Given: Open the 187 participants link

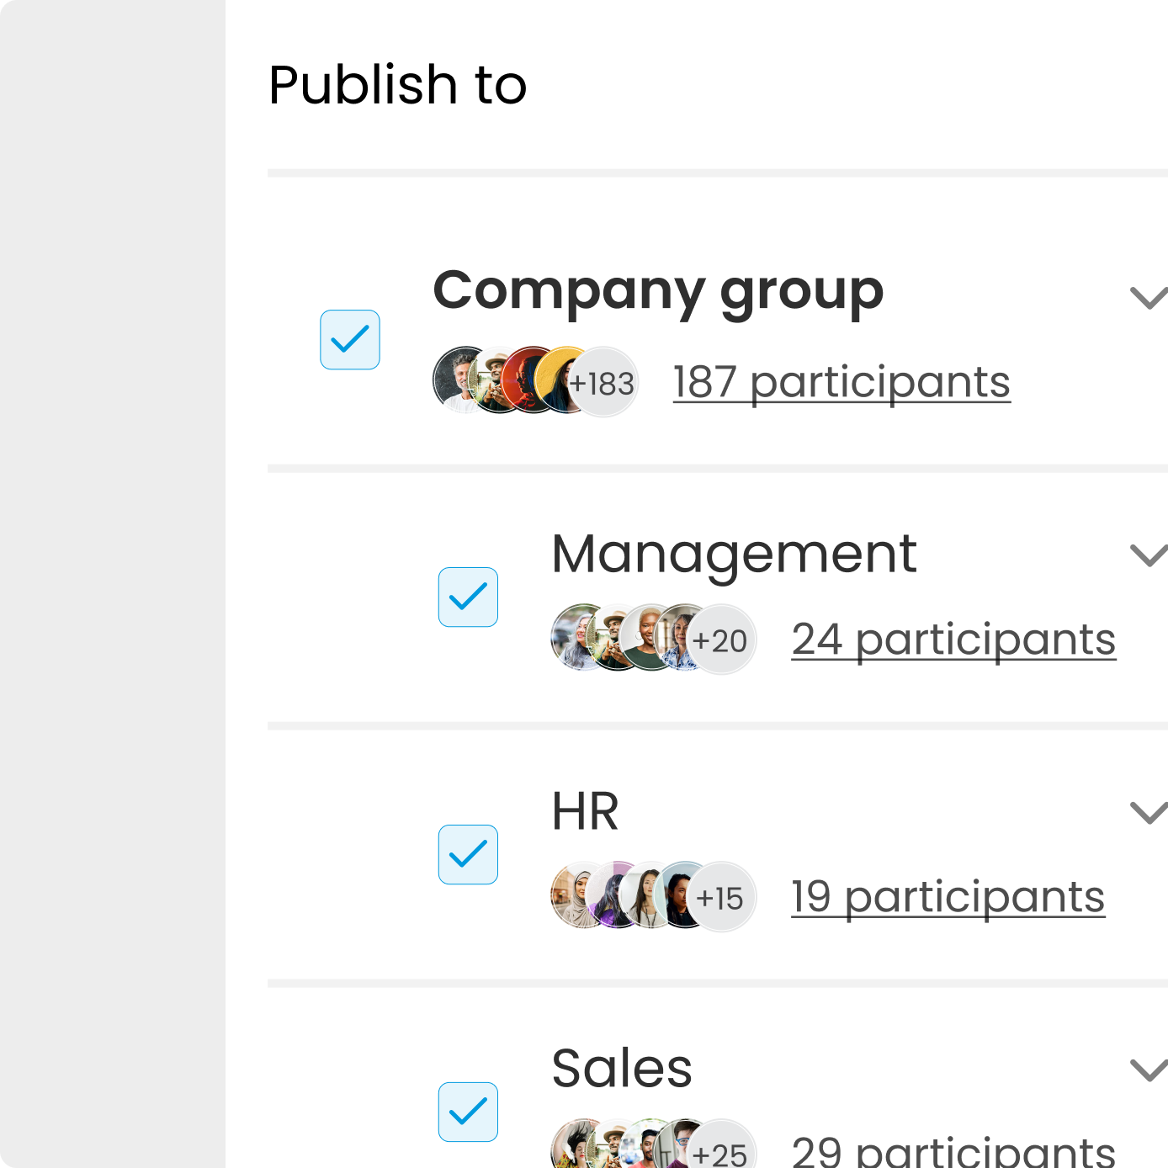Looking at the screenshot, I should tap(841, 383).
